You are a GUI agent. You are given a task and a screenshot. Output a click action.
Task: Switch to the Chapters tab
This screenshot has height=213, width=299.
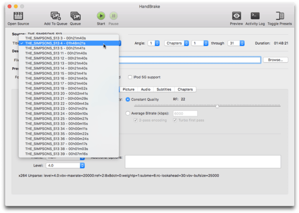point(185,89)
